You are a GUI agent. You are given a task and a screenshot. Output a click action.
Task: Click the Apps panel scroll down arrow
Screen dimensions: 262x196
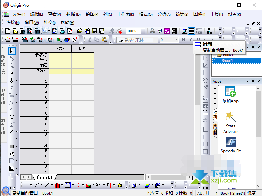pyautogui.click(x=258, y=186)
